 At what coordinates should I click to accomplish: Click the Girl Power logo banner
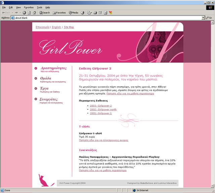71,48
